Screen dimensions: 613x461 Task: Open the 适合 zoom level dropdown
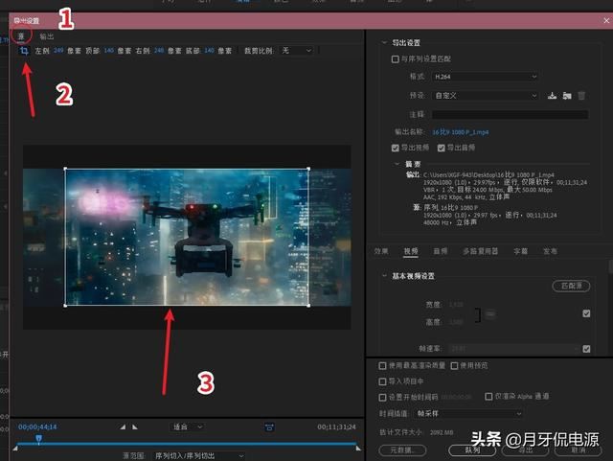[x=188, y=426]
